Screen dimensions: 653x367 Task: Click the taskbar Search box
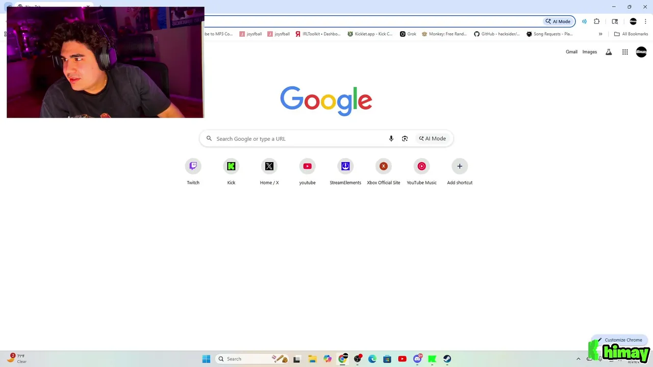[x=253, y=359]
